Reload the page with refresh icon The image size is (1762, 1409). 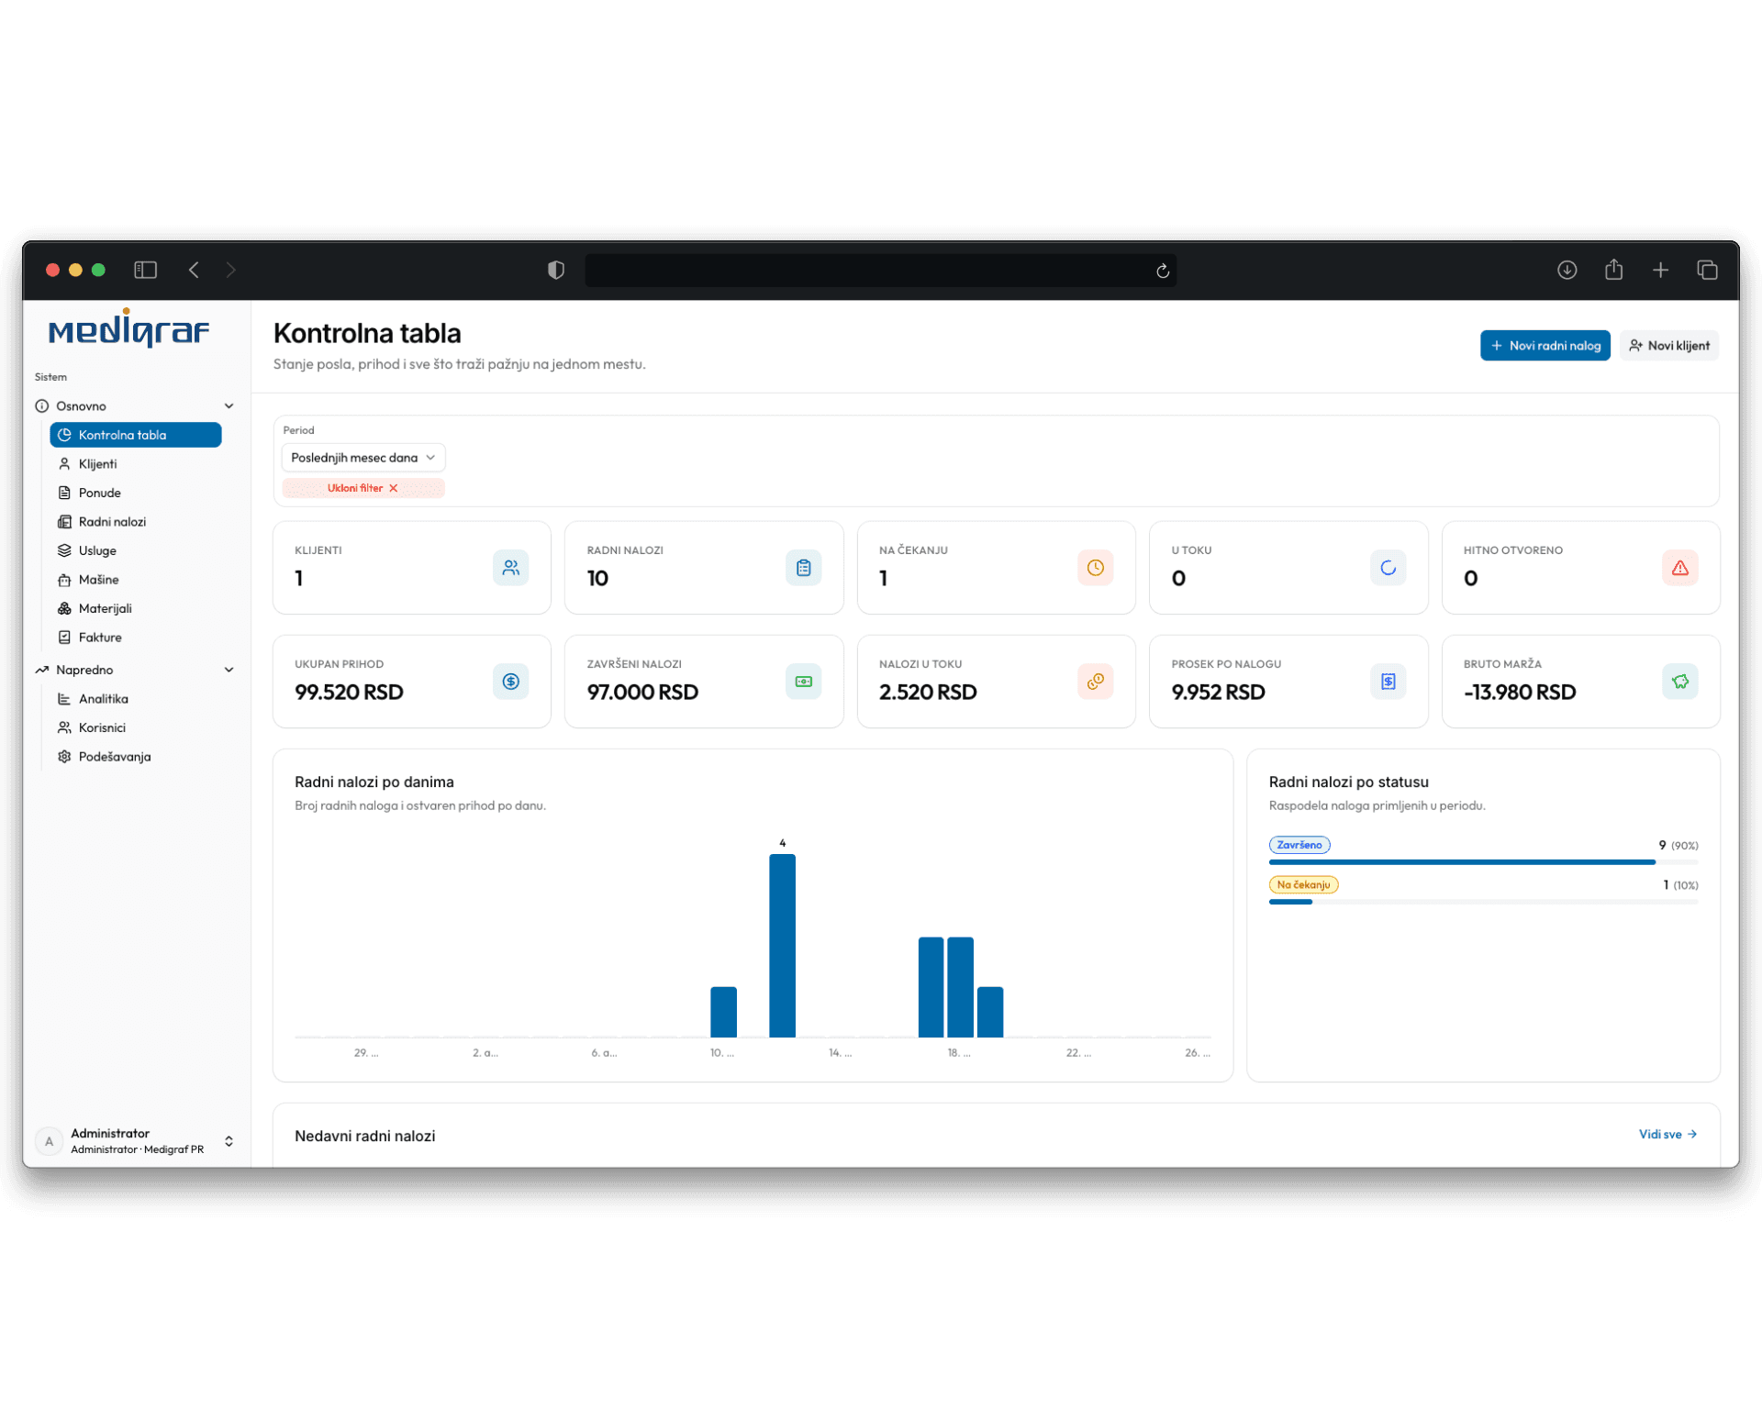(x=1162, y=271)
